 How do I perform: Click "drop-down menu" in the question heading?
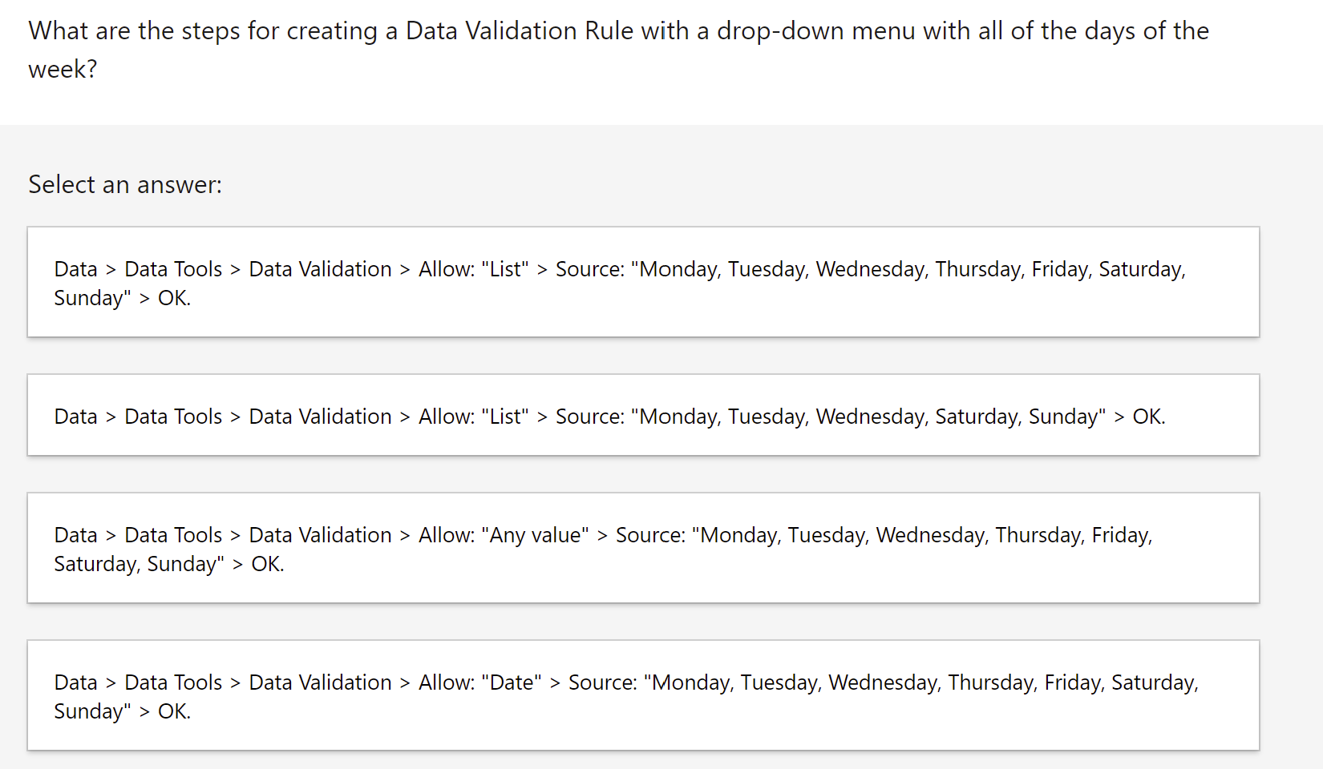tap(816, 31)
